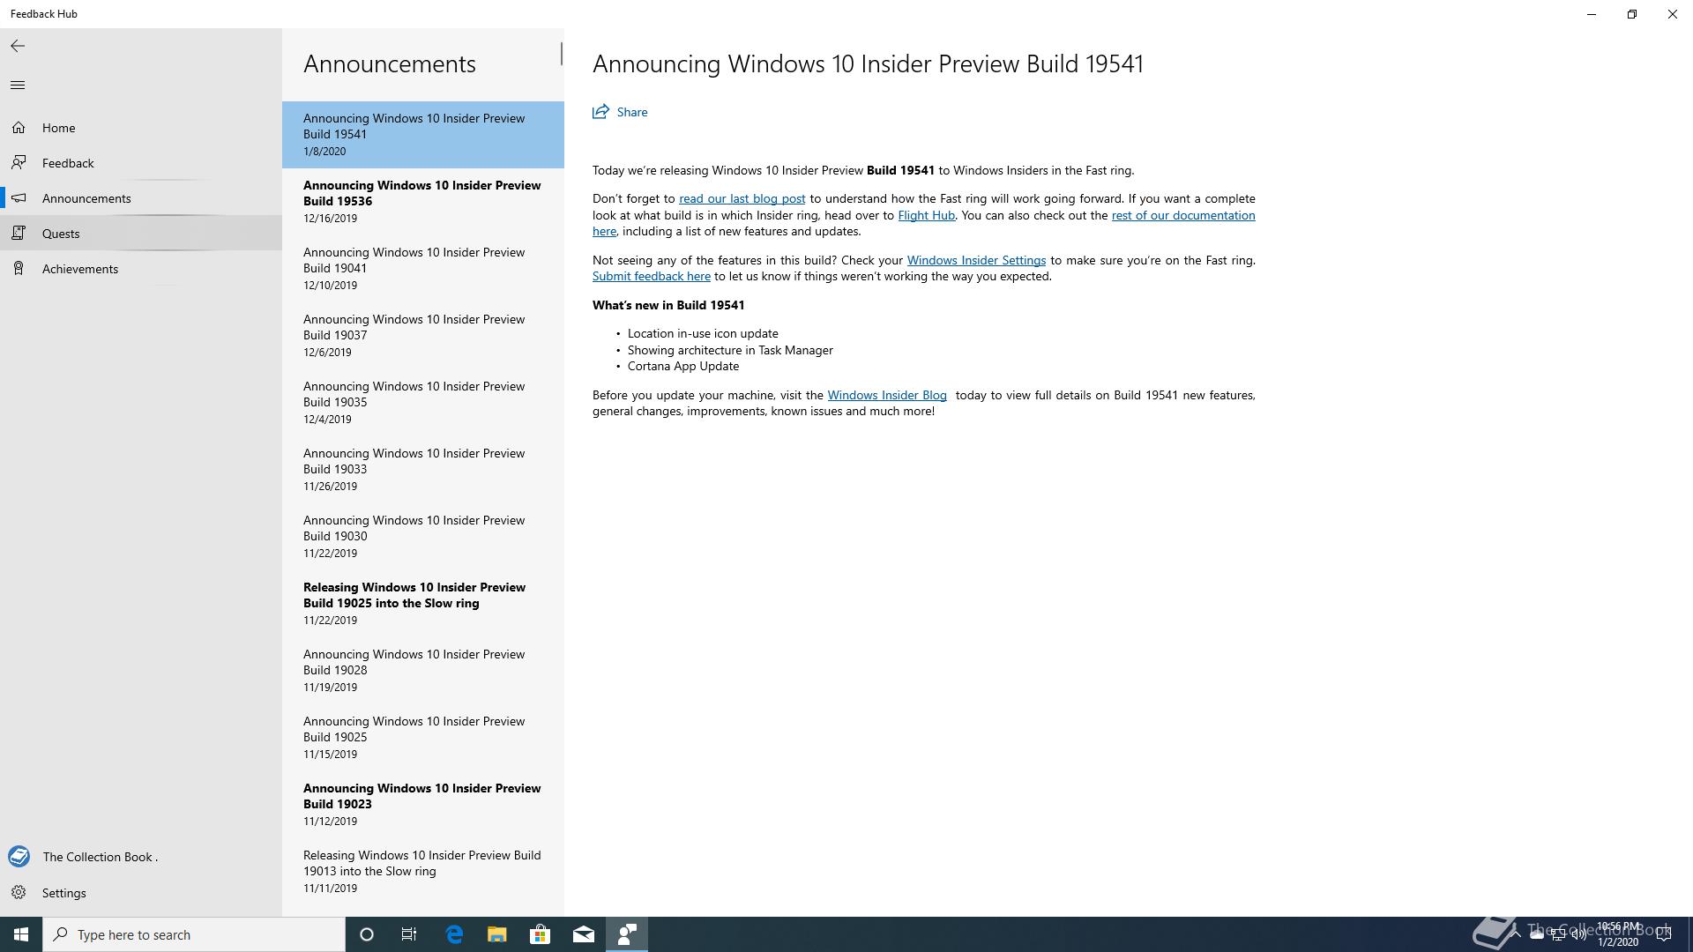This screenshot has width=1693, height=952.
Task: Select Build 19025 Slow ring announcement
Action: tap(423, 604)
